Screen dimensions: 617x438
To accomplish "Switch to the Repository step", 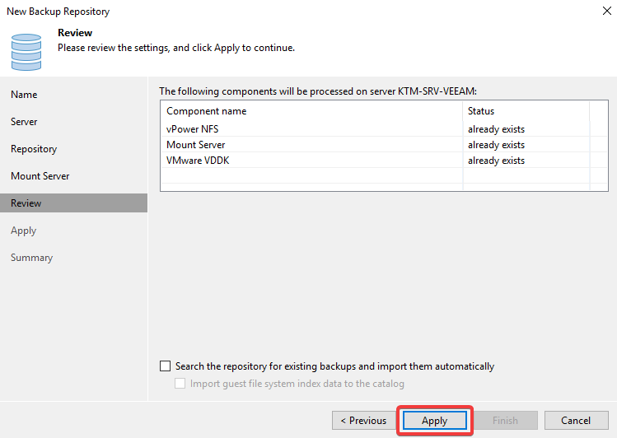I will (34, 149).
